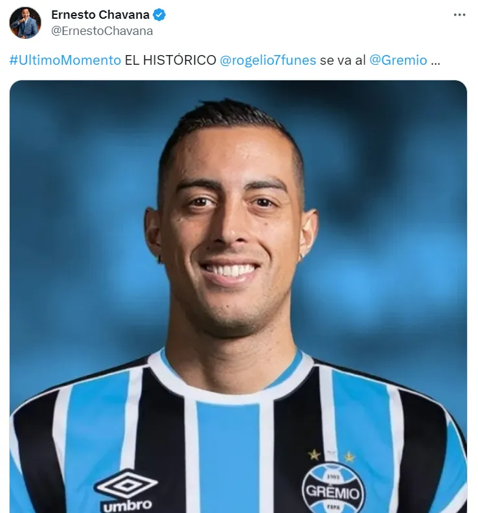Image resolution: width=478 pixels, height=513 pixels.
Task: Click the player's smile in the photo
Action: pos(229,271)
